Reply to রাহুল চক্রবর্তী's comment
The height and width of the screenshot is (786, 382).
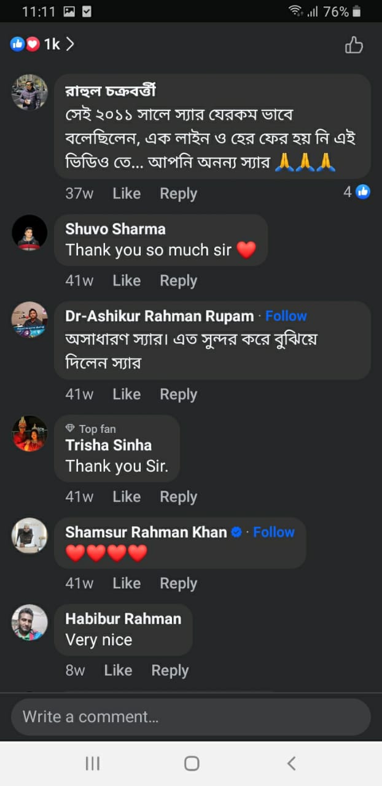178,193
